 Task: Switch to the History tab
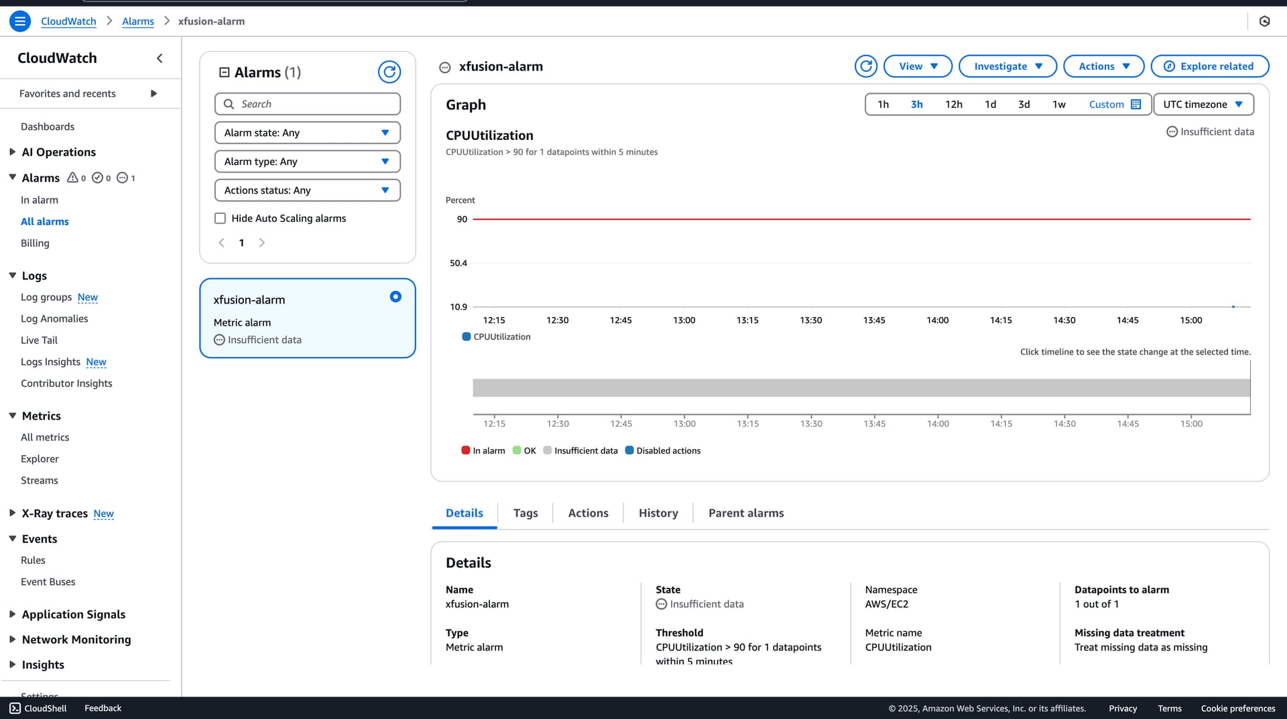pyautogui.click(x=658, y=513)
